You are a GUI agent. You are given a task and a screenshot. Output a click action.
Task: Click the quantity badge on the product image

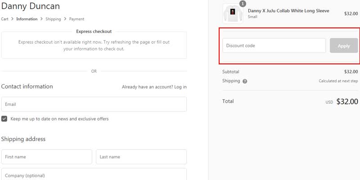pyautogui.click(x=243, y=4)
